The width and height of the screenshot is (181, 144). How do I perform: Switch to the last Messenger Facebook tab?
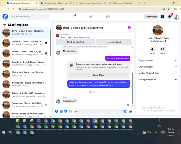click(125, 3)
